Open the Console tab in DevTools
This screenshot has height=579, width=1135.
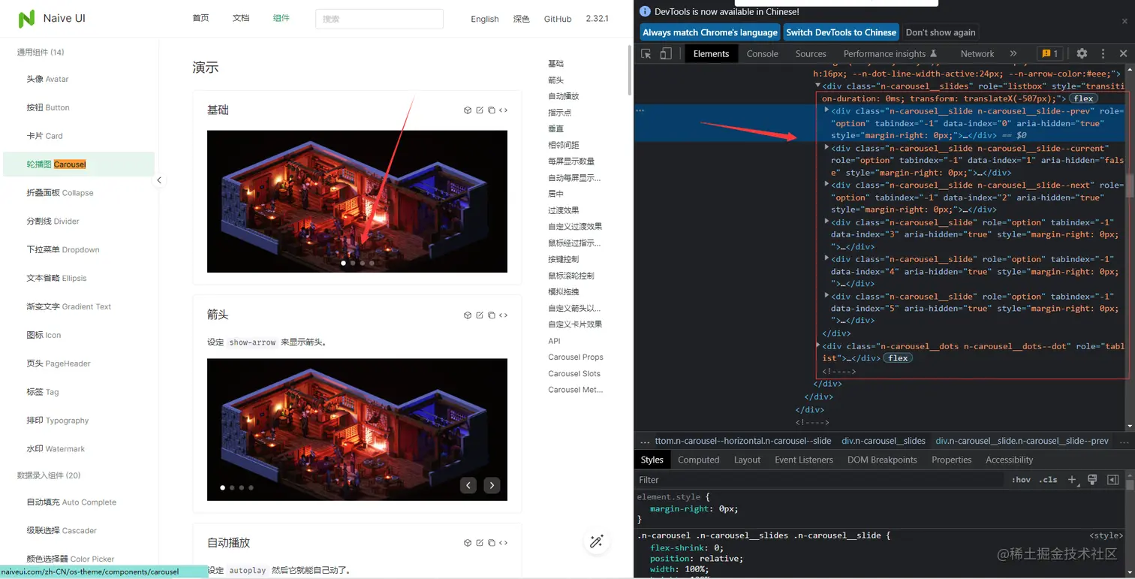(762, 53)
